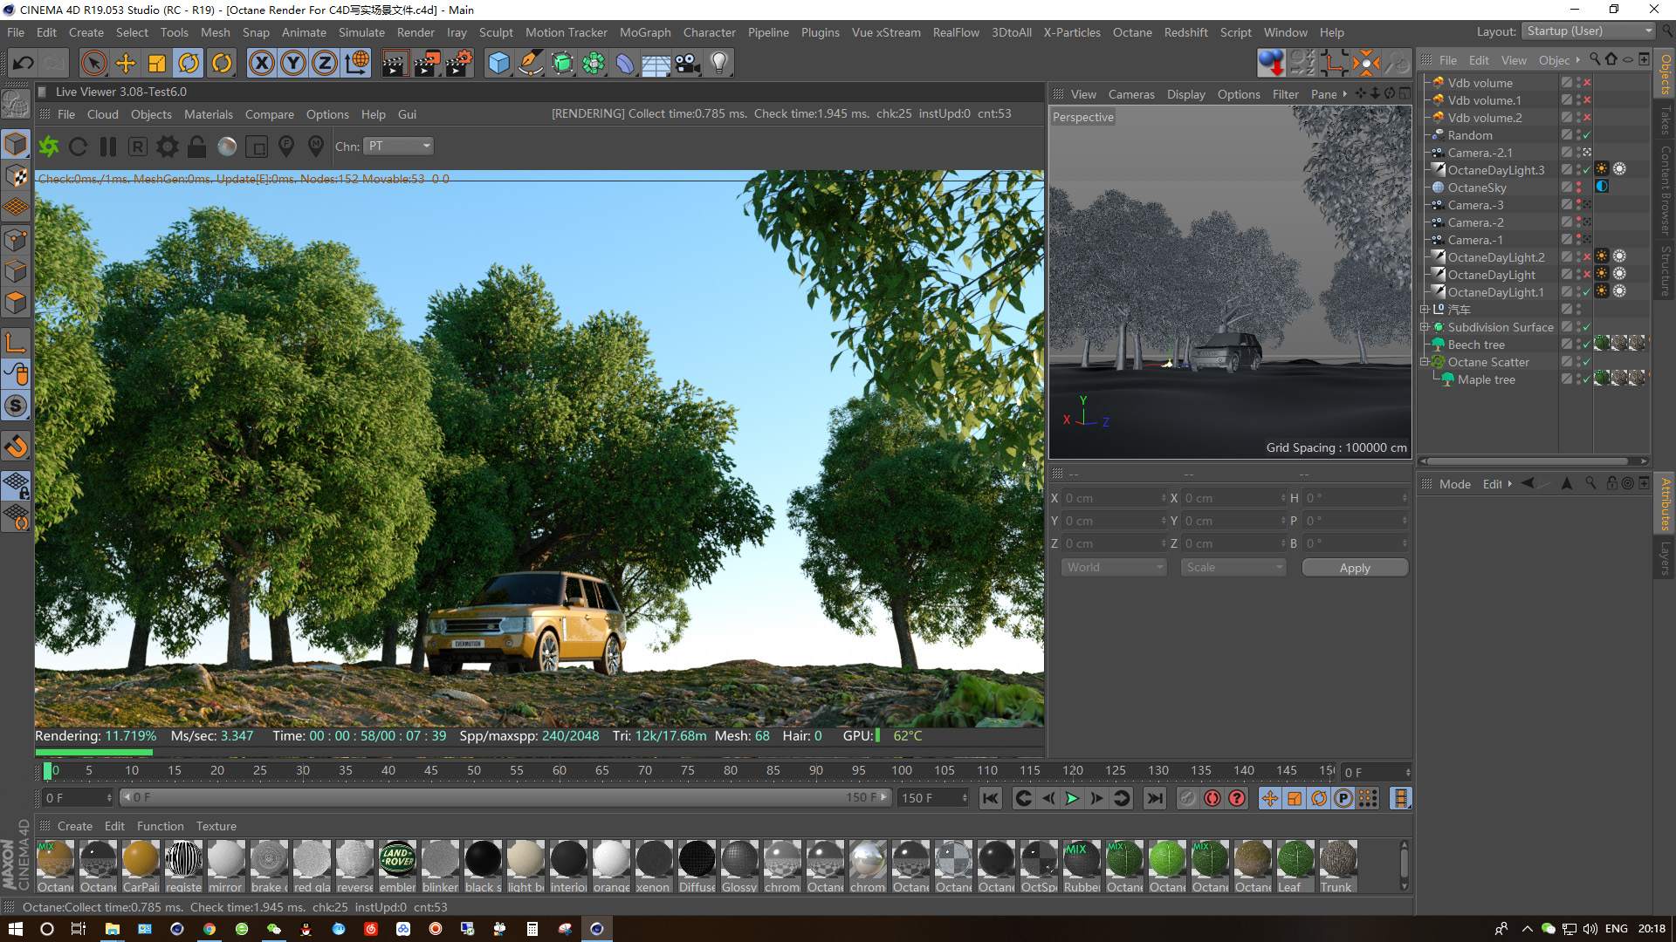1676x942 pixels.
Task: Open Live Viewer Materials menu
Action: point(208,114)
